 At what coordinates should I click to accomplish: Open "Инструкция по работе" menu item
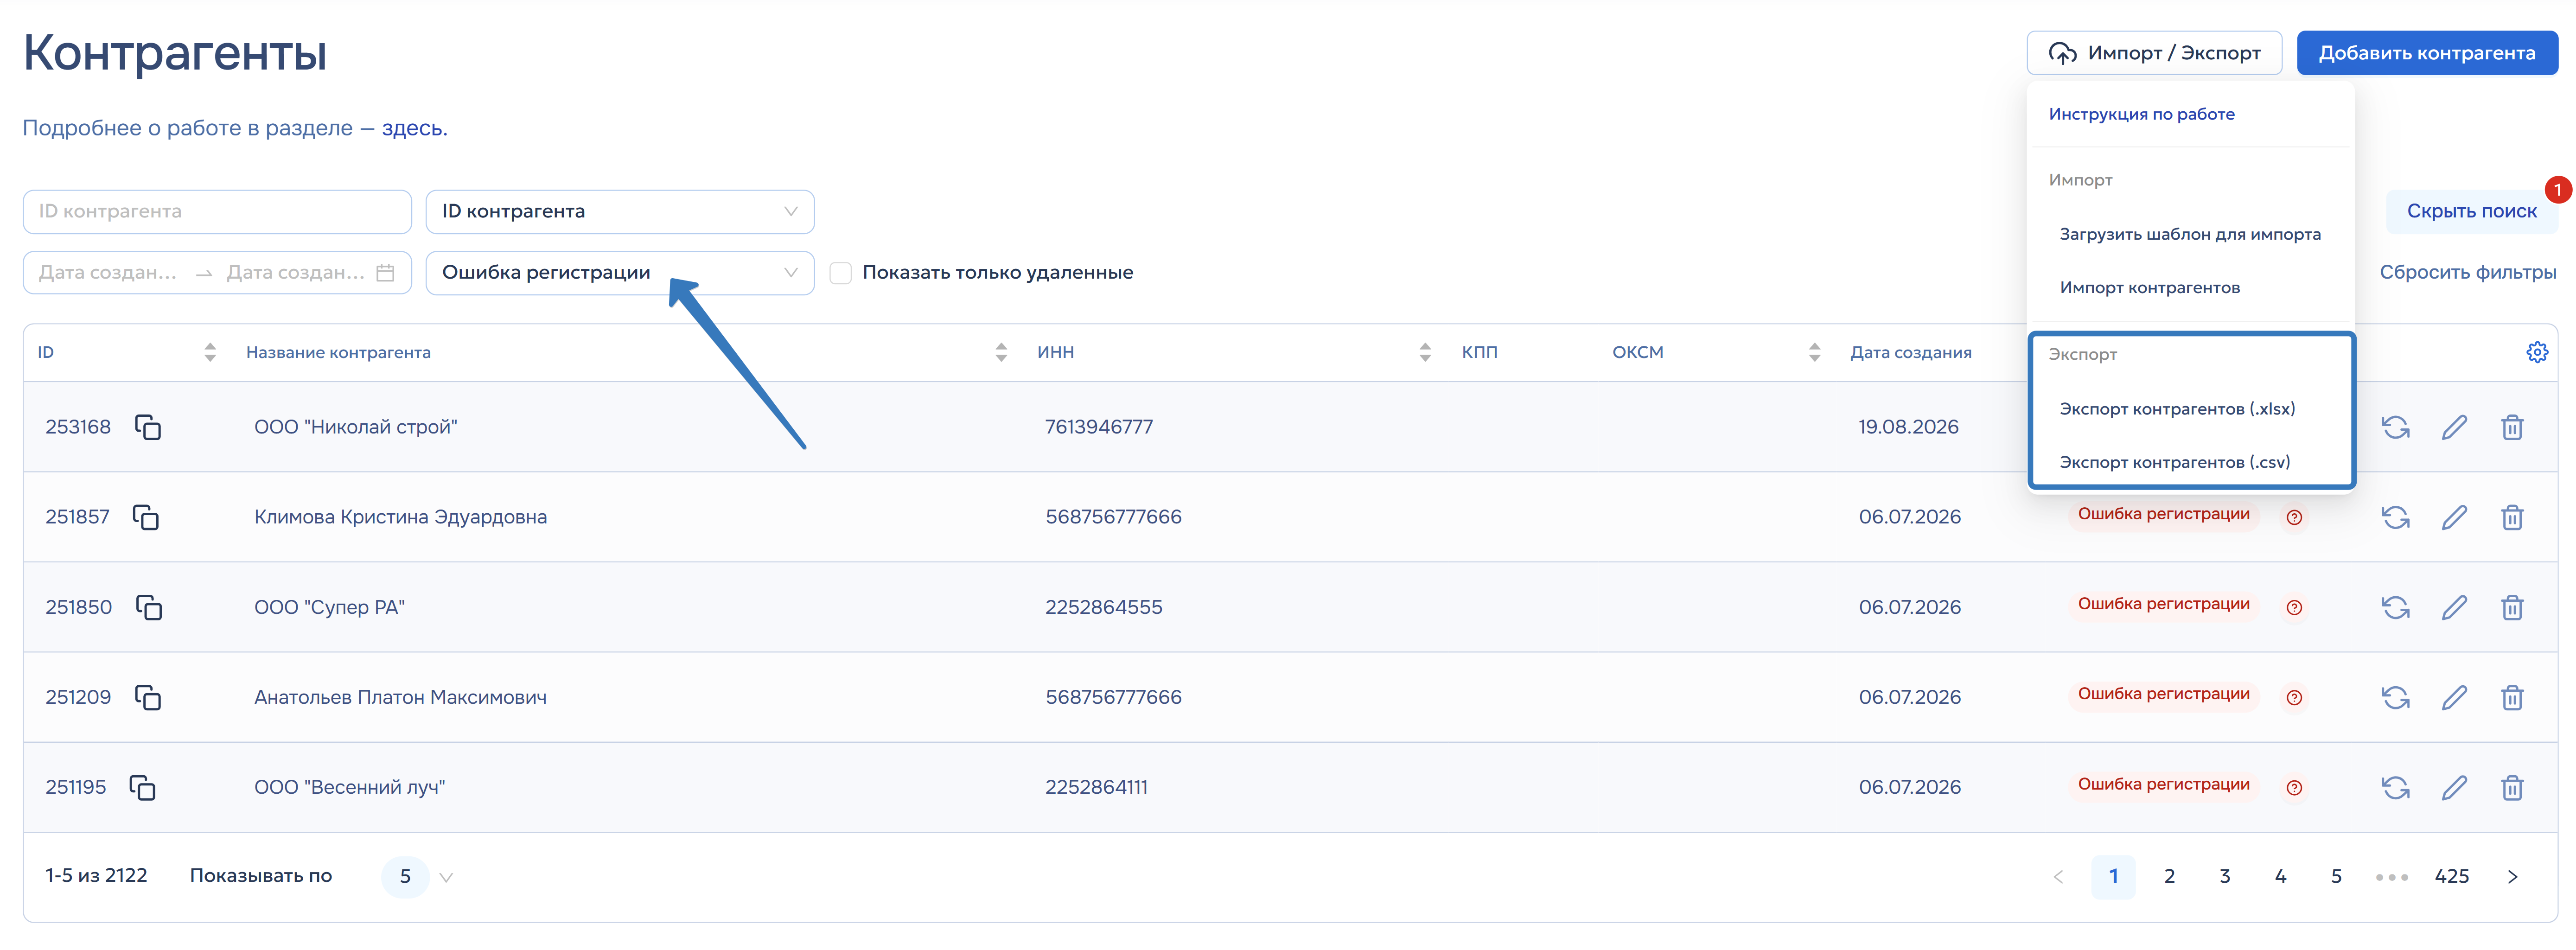pos(2141,114)
